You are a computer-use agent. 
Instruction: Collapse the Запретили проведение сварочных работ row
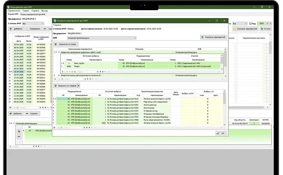coord(59,52)
